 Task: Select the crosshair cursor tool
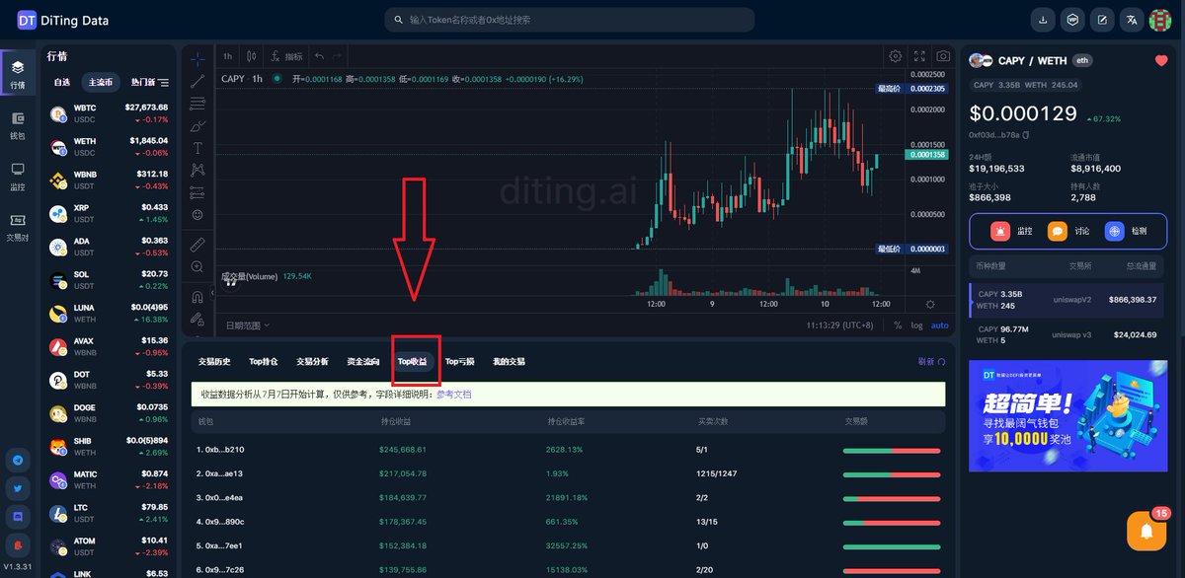197,58
